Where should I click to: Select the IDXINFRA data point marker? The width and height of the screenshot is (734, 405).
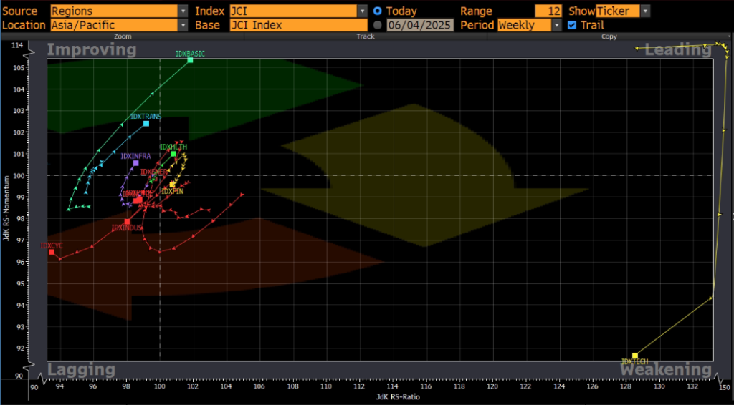pyautogui.click(x=135, y=163)
